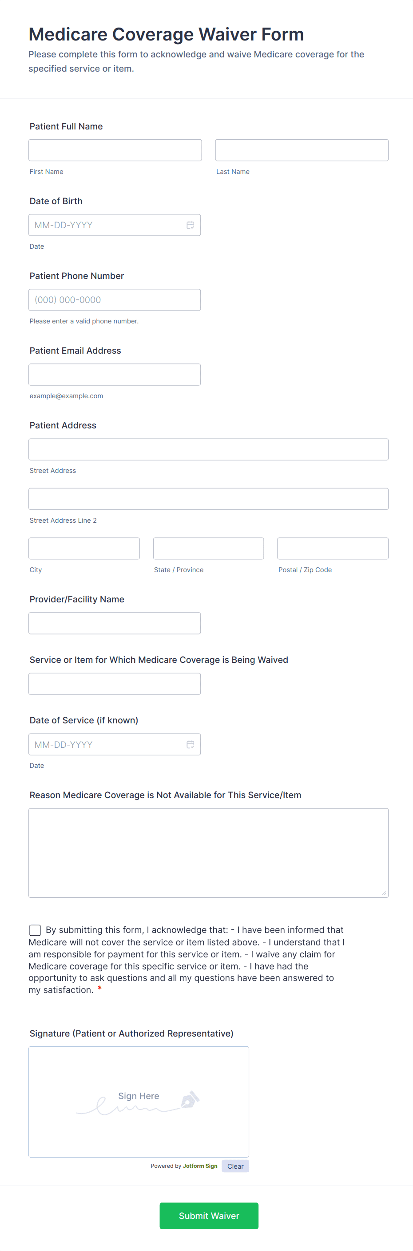Focus the City input field
The width and height of the screenshot is (413, 1251).
[x=84, y=548]
